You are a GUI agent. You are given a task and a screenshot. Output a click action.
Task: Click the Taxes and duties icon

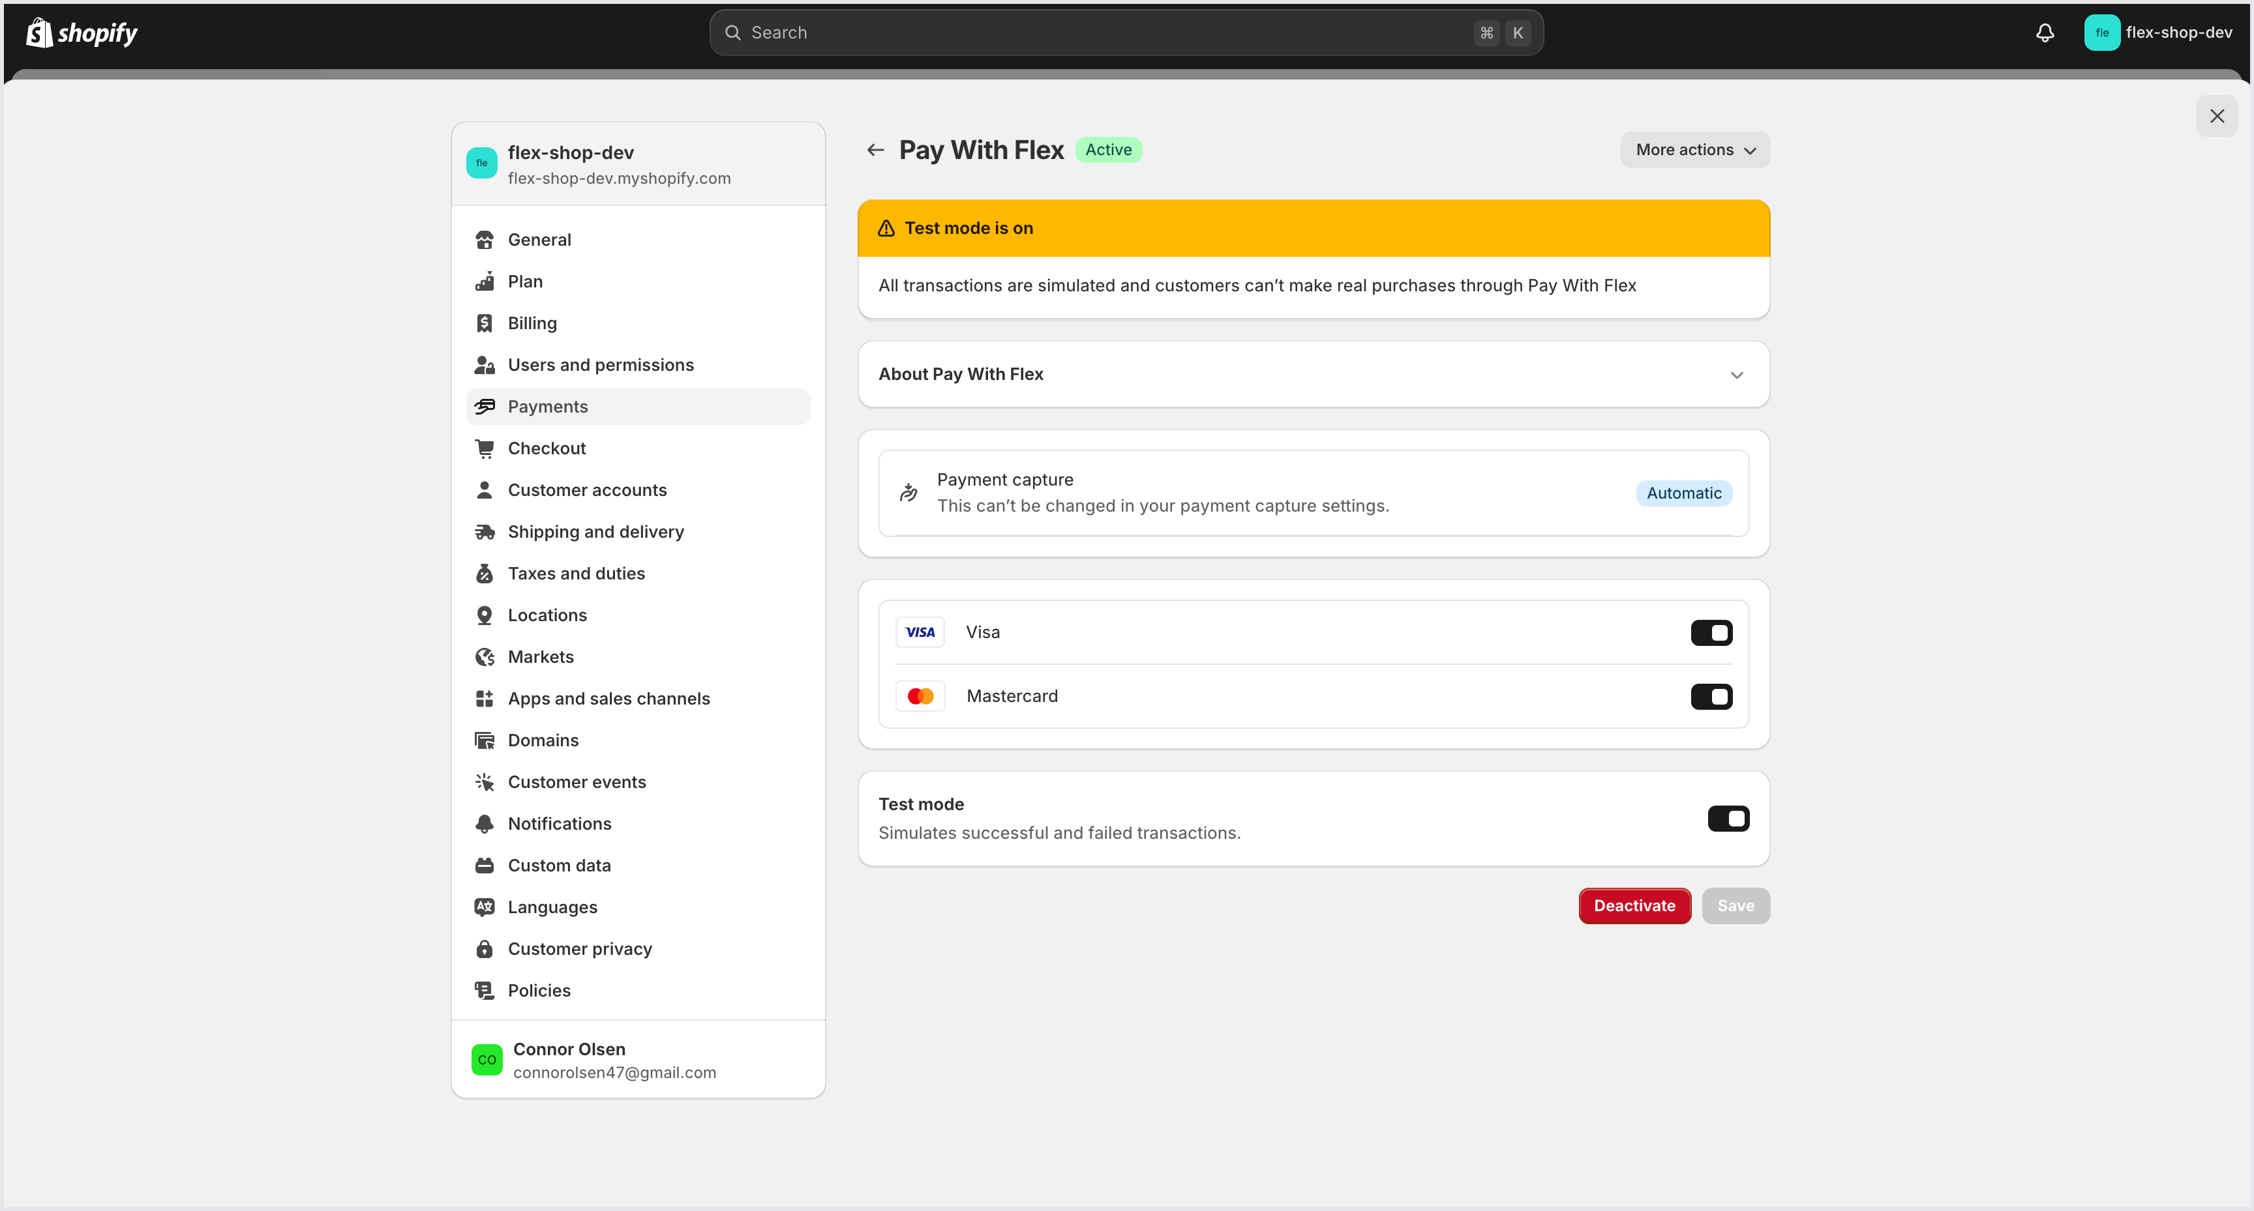(484, 574)
